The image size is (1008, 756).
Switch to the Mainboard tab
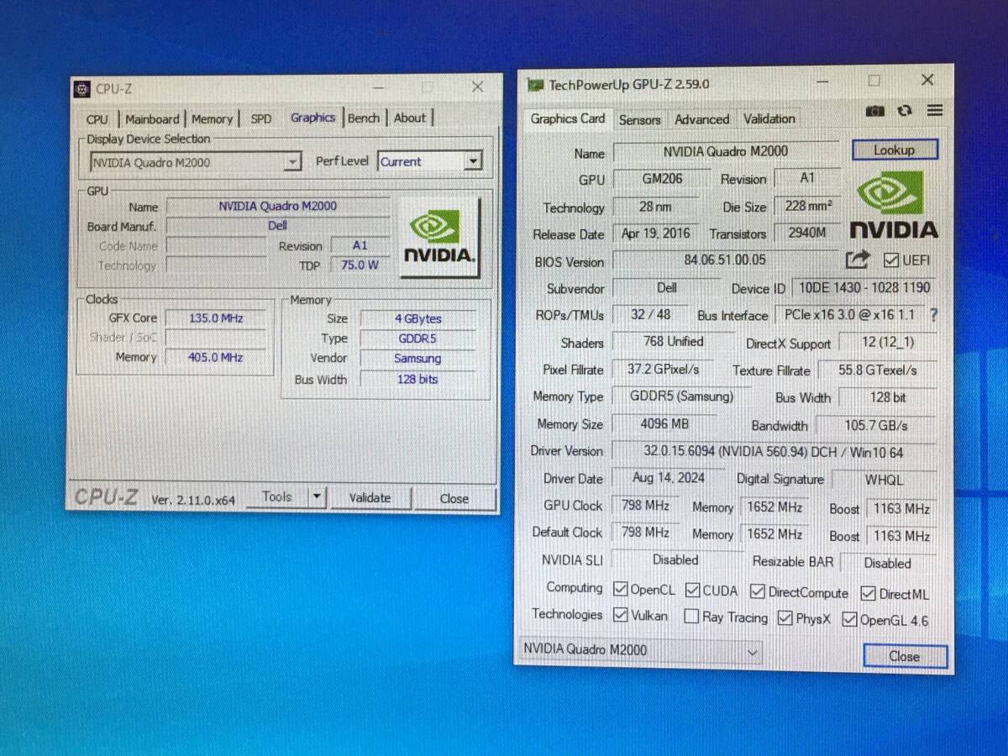click(x=152, y=119)
